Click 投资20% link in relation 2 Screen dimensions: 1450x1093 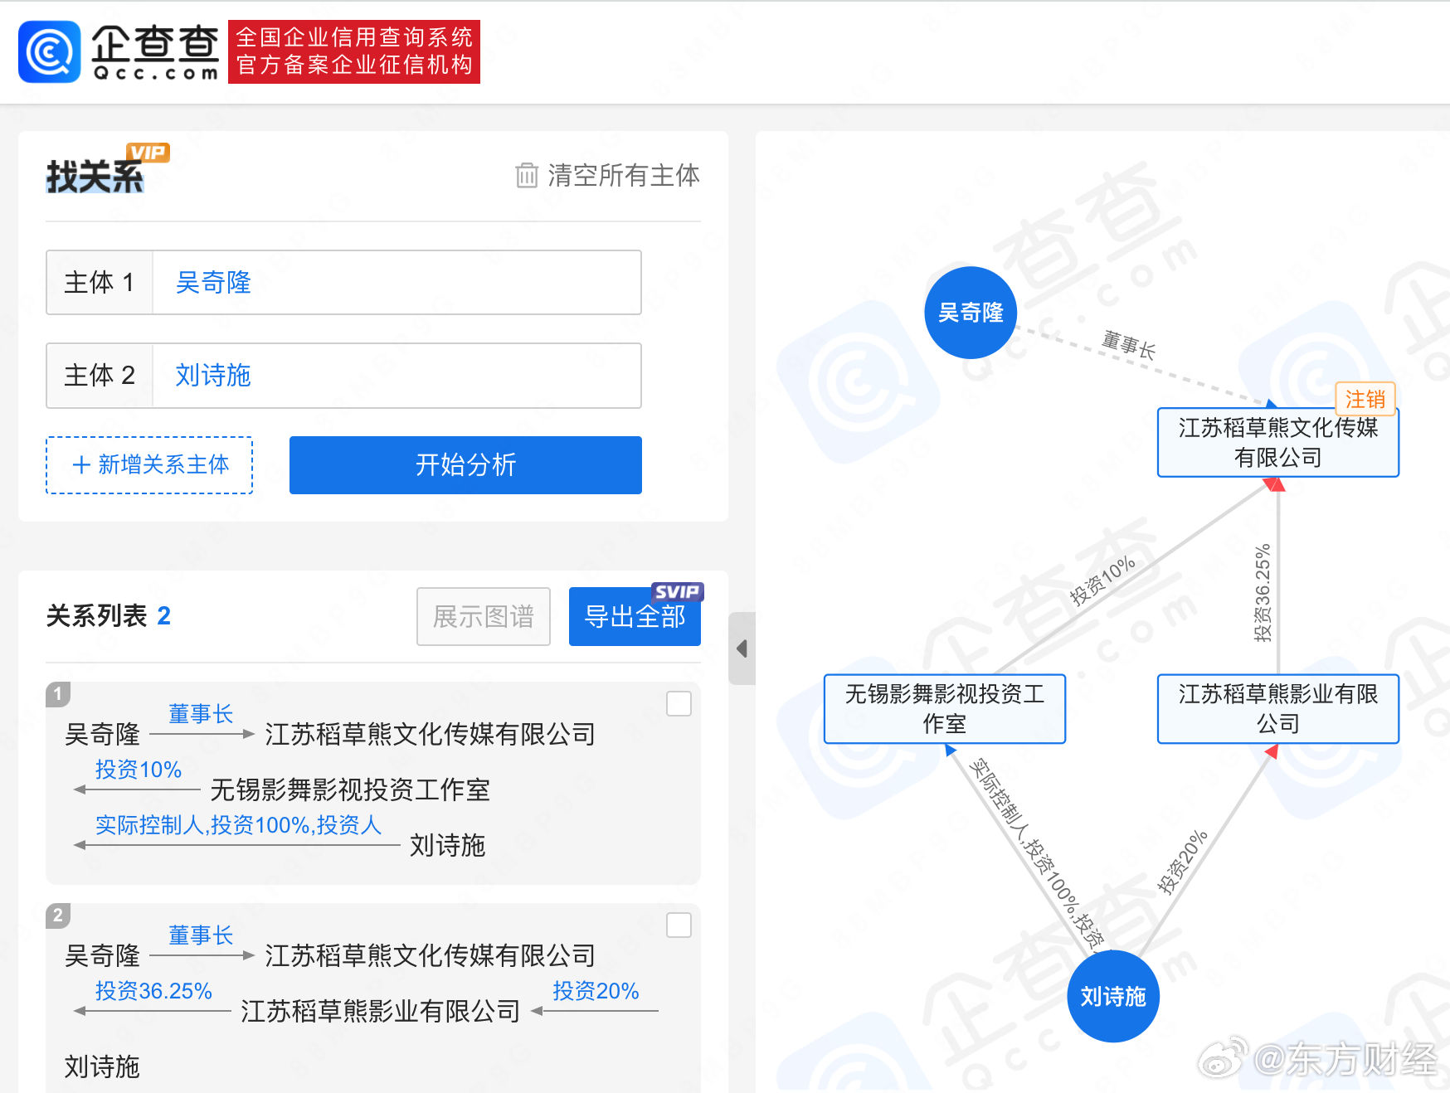596,991
